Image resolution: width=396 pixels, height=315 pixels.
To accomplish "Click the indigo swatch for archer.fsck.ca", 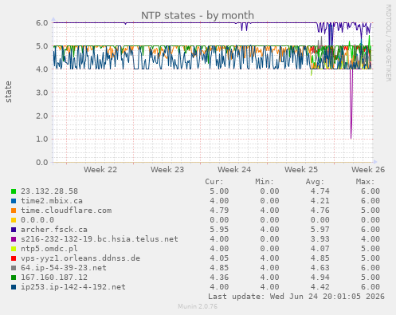I will click(14, 230).
